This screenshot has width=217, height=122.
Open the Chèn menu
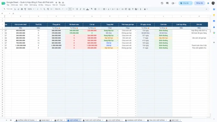coord(26,5)
